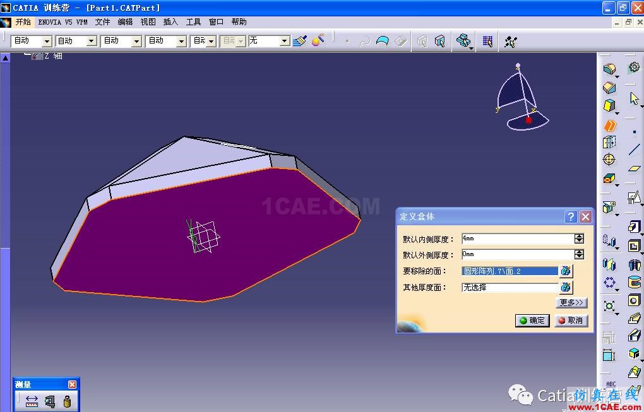Select the edge fillet tool
The width and height of the screenshot is (644, 412).
click(x=609, y=69)
